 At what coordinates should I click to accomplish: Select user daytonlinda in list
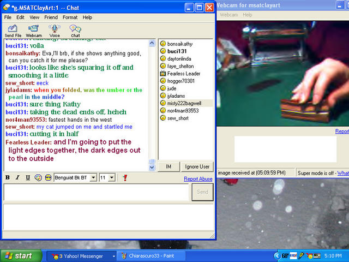coord(179,59)
